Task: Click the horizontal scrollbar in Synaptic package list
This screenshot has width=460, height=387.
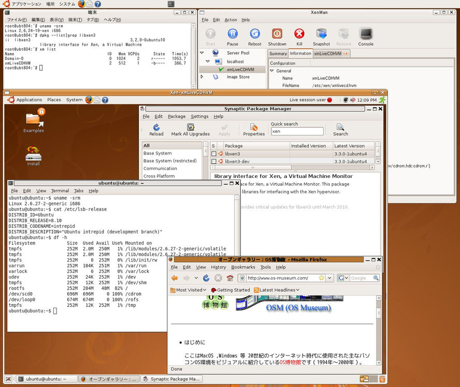Action: (253, 168)
